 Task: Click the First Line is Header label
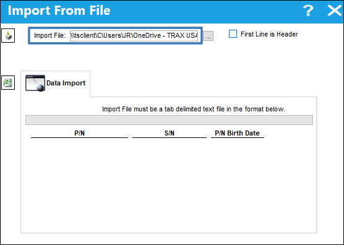click(269, 34)
